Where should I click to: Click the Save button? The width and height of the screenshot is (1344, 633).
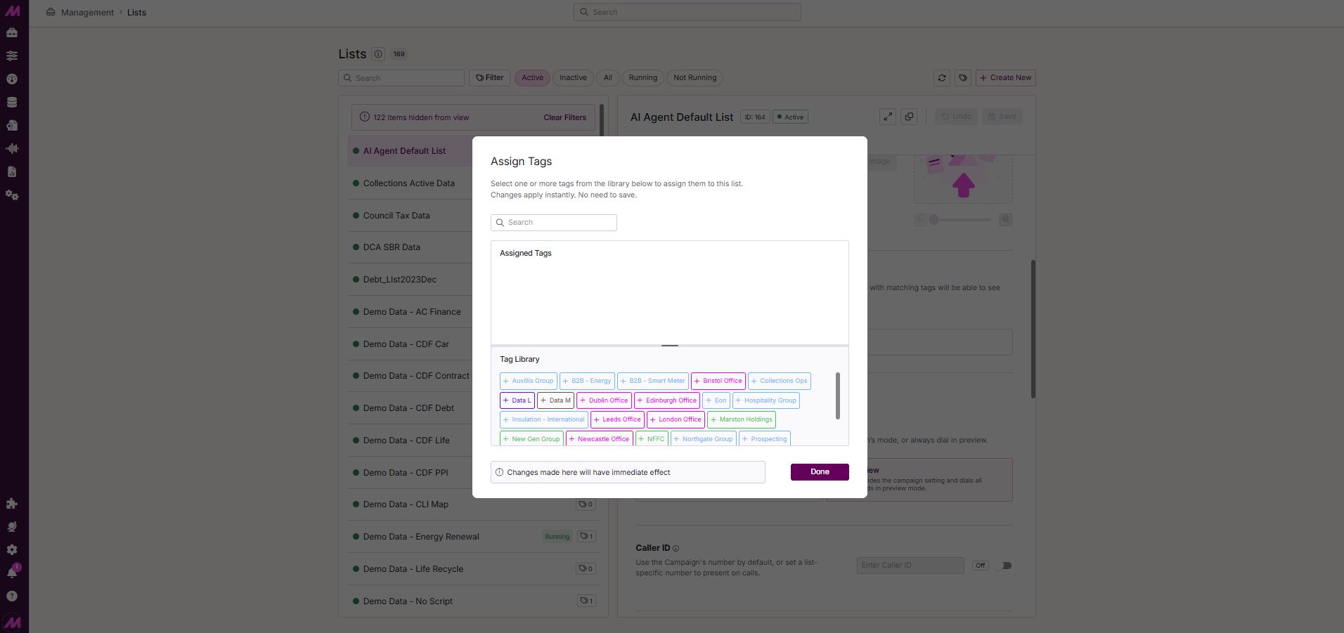(x=1002, y=117)
